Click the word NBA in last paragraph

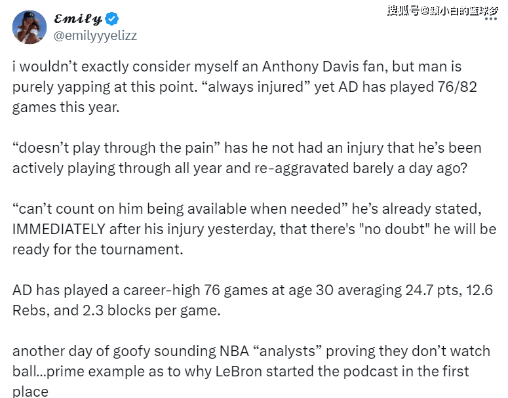[x=234, y=351]
